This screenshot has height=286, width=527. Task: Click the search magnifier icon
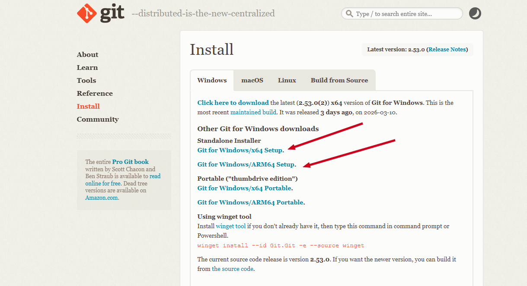point(349,14)
